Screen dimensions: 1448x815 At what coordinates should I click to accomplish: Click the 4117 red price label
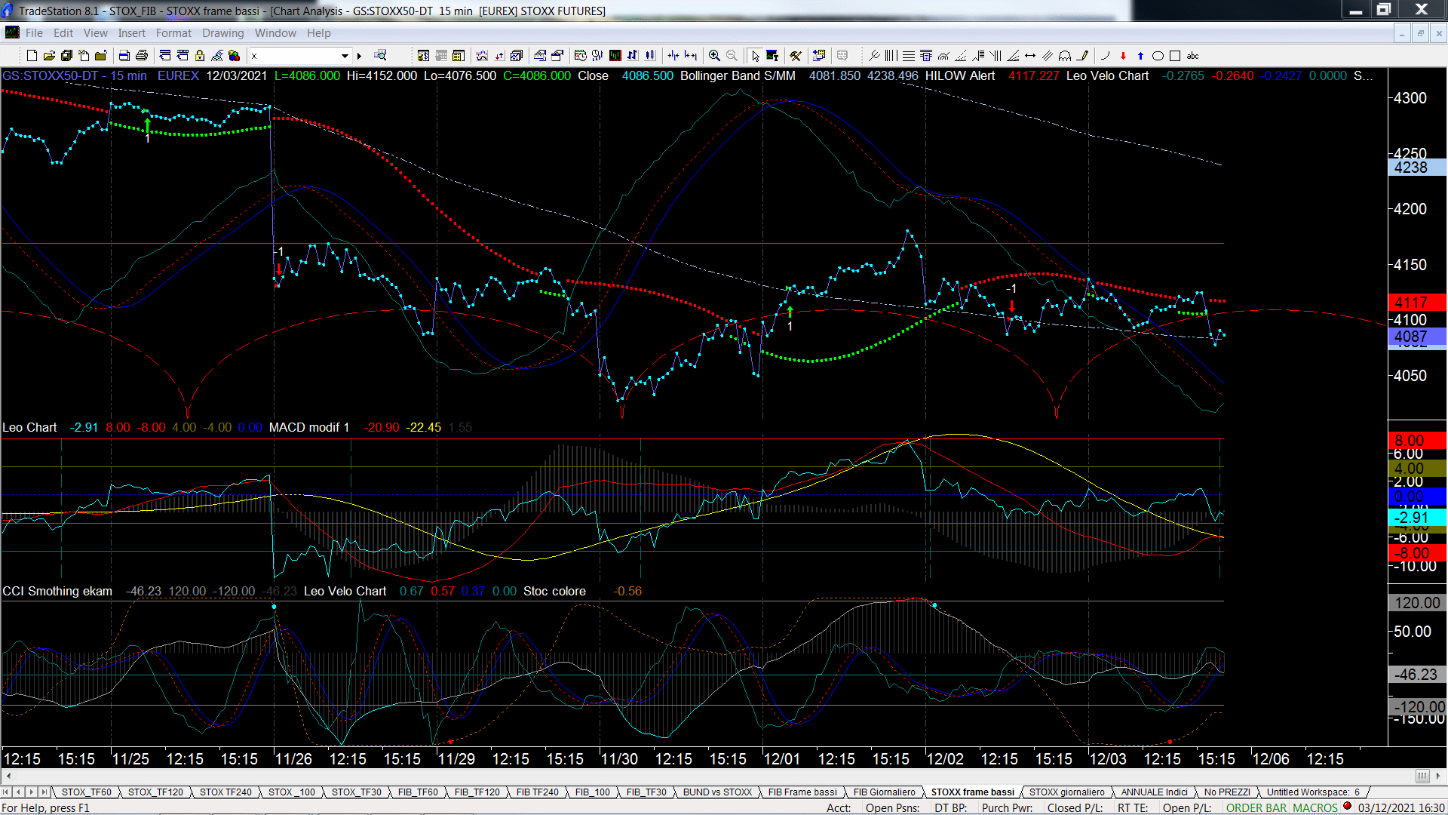pyautogui.click(x=1416, y=303)
